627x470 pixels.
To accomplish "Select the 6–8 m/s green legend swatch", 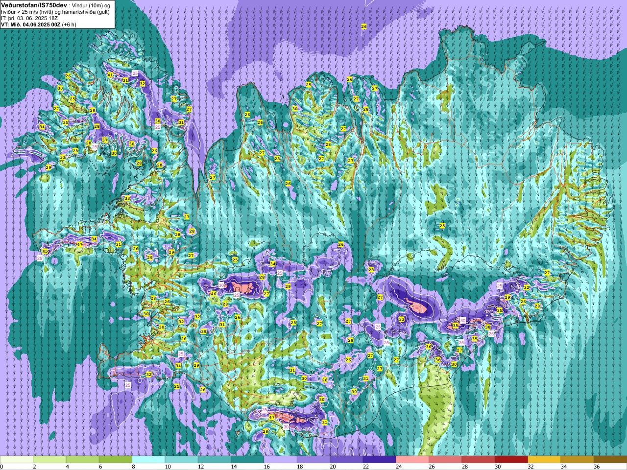I will tap(116, 460).
